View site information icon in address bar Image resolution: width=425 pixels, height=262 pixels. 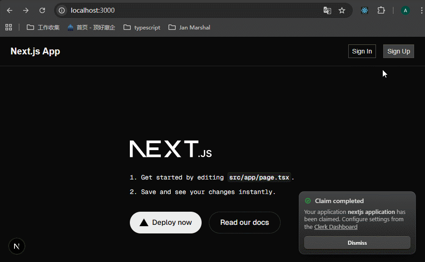pos(62,10)
